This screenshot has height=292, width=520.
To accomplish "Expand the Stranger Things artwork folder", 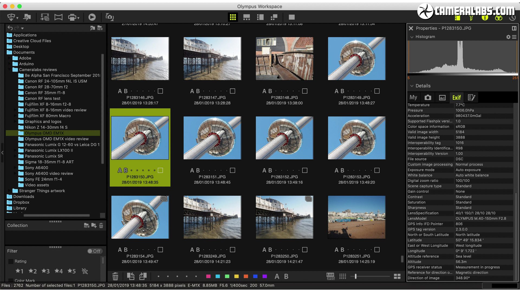I will [9, 191].
